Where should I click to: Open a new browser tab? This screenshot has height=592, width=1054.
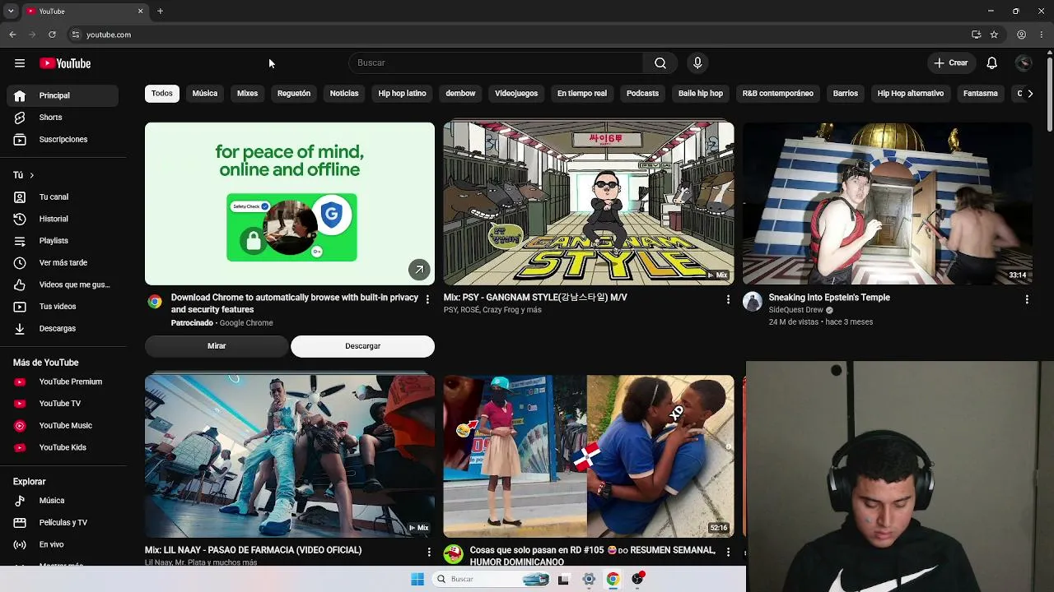(160, 12)
